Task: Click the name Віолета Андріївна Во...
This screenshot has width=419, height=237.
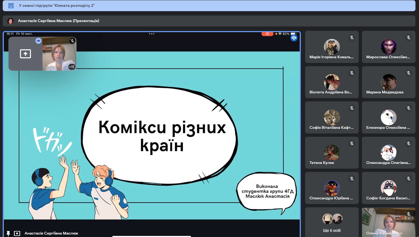Action: point(331,92)
